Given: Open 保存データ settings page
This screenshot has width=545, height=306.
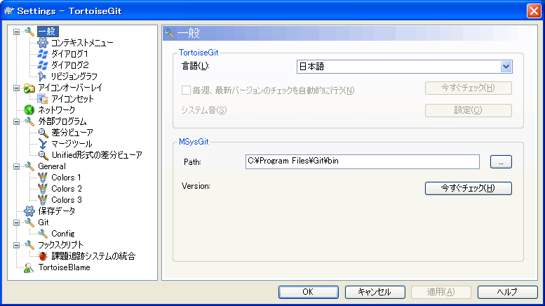Looking at the screenshot, I should pos(56,211).
